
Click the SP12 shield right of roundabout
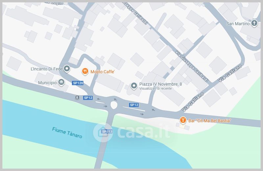tap(134, 105)
